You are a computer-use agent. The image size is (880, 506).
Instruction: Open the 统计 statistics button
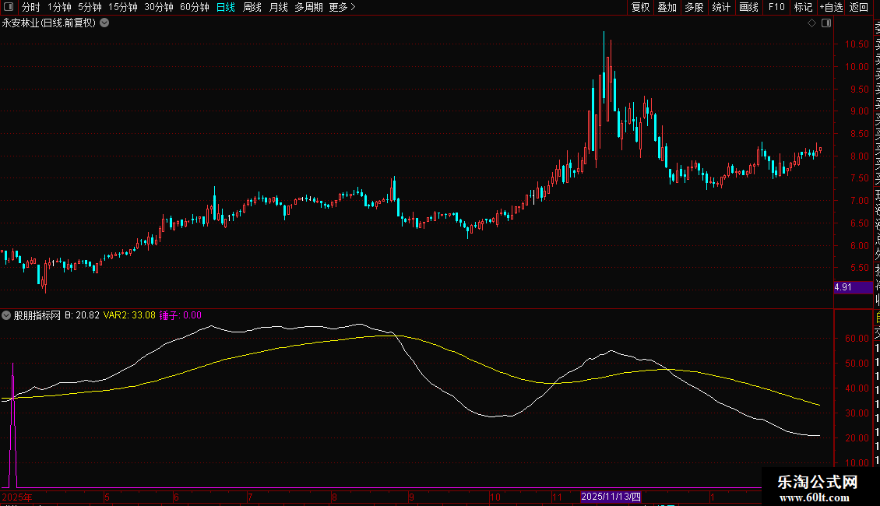[x=721, y=7]
